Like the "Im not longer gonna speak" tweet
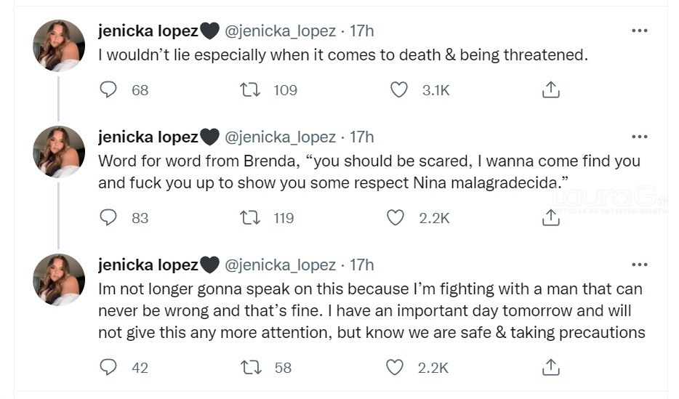This screenshot has height=399, width=679. coord(395,367)
